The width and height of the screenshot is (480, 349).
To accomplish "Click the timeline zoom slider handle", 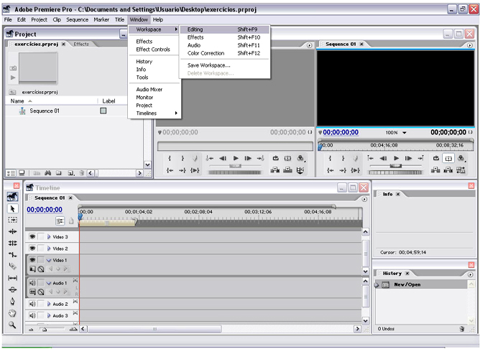I will point(43,329).
